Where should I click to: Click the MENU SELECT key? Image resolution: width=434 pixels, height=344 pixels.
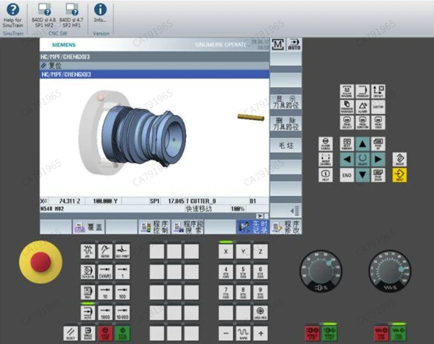347,123
